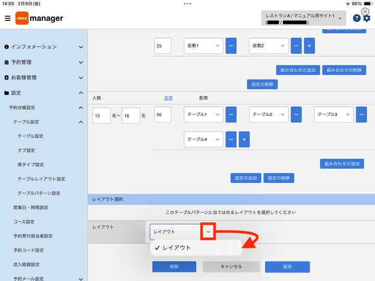The height and width of the screenshot is (281, 375).
Task: Open the テーブル4 dropdown
Action: (204, 139)
